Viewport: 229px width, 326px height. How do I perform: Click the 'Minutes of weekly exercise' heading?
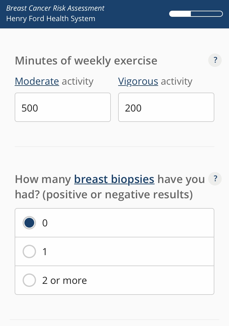pos(86,61)
